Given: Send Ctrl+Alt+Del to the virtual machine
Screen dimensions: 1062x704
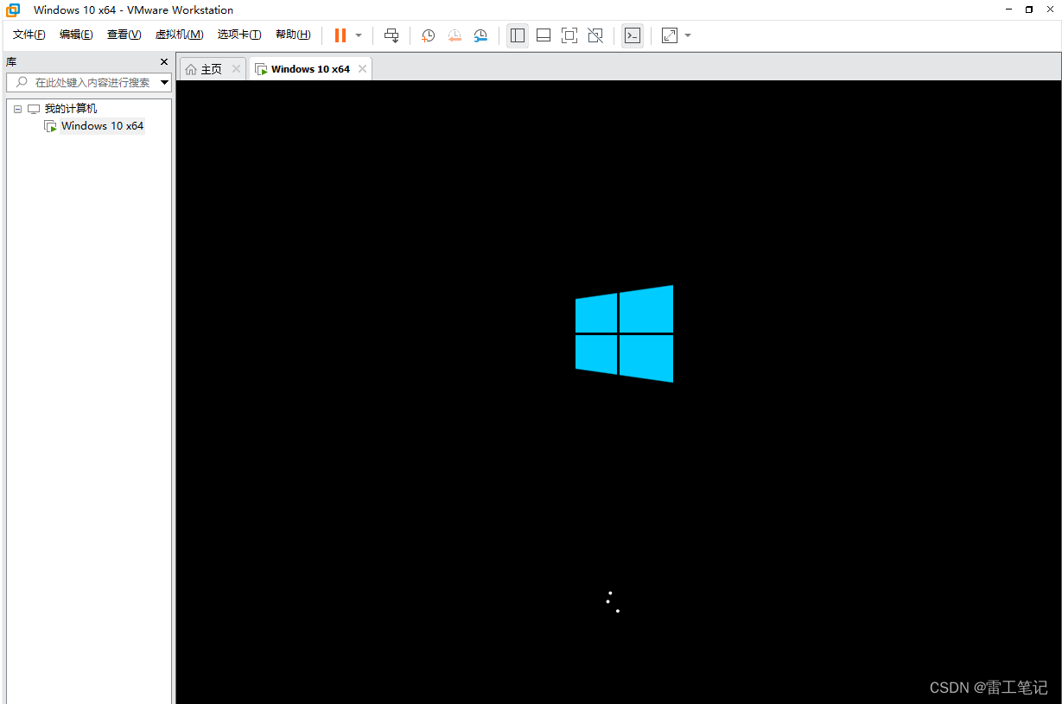Looking at the screenshot, I should (391, 35).
